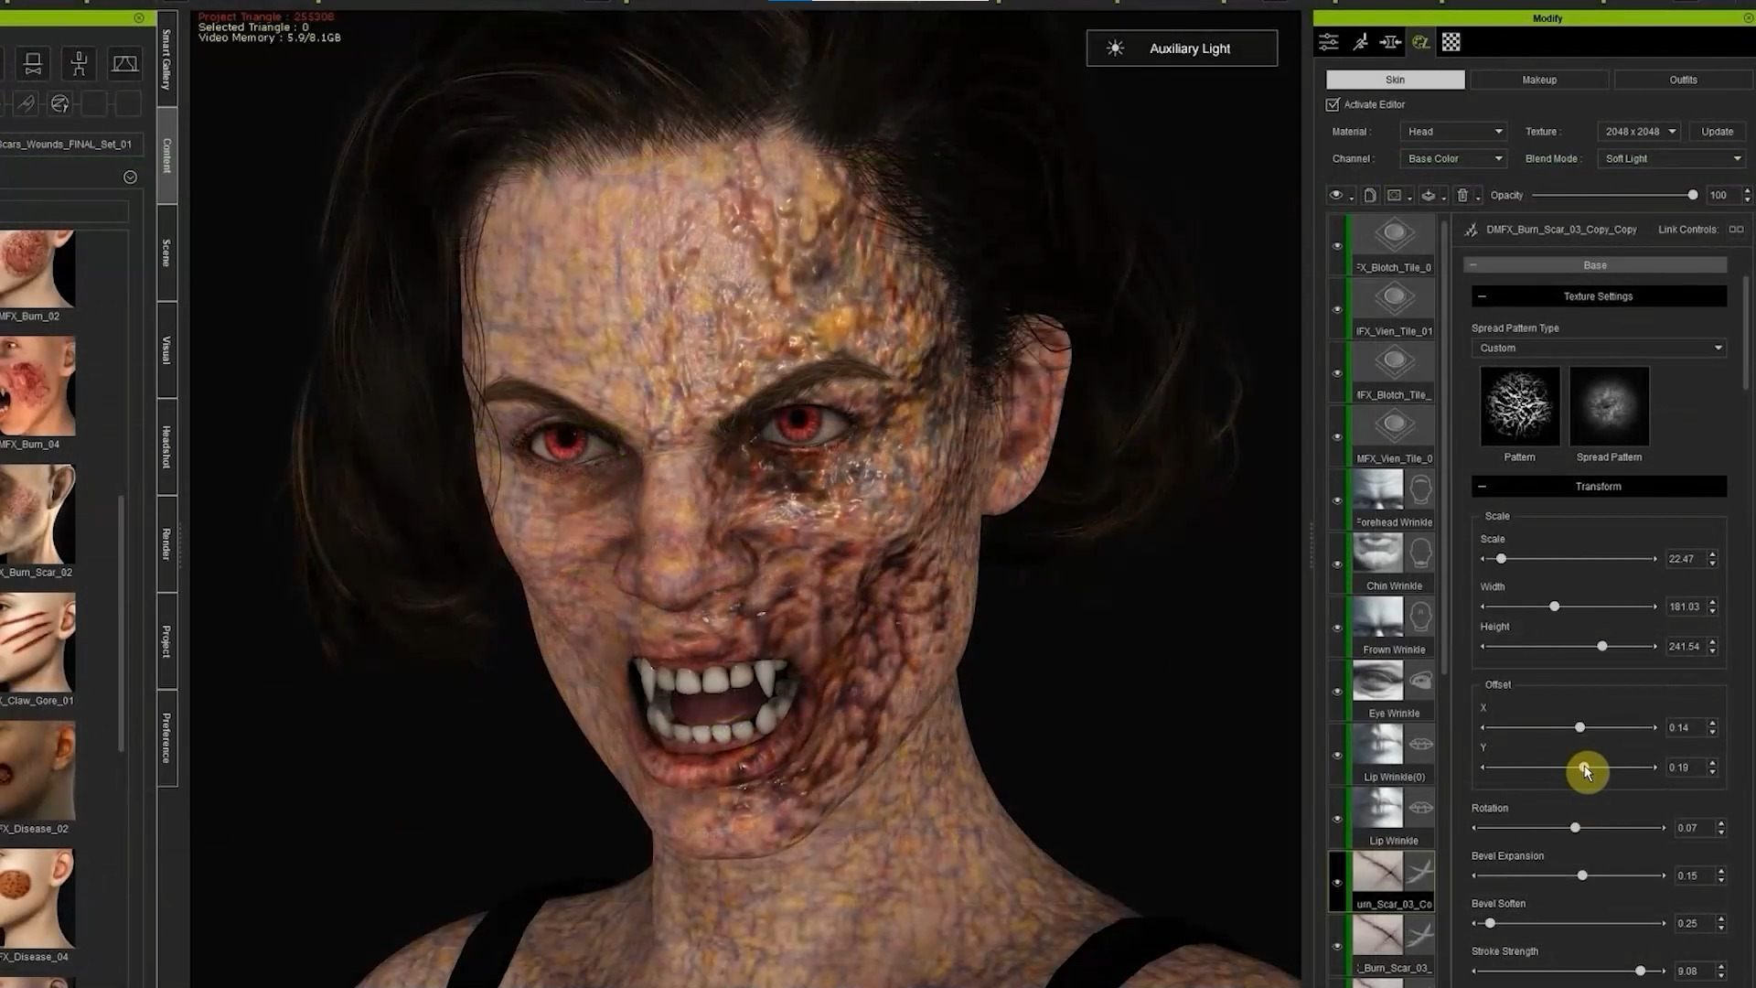The height and width of the screenshot is (988, 1756).
Task: Click the Opacity slider handle
Action: 1693,195
